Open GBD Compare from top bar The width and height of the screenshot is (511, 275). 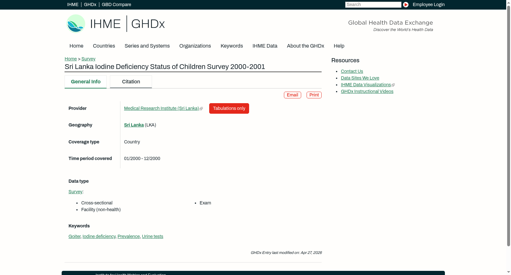pos(116,4)
